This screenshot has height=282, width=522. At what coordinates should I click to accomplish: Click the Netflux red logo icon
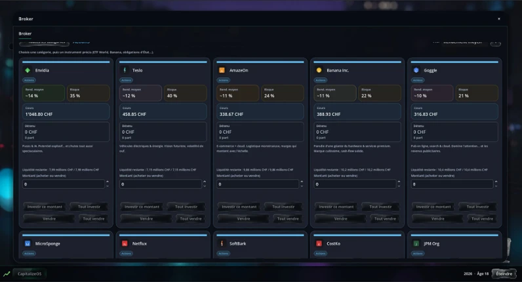pyautogui.click(x=125, y=244)
